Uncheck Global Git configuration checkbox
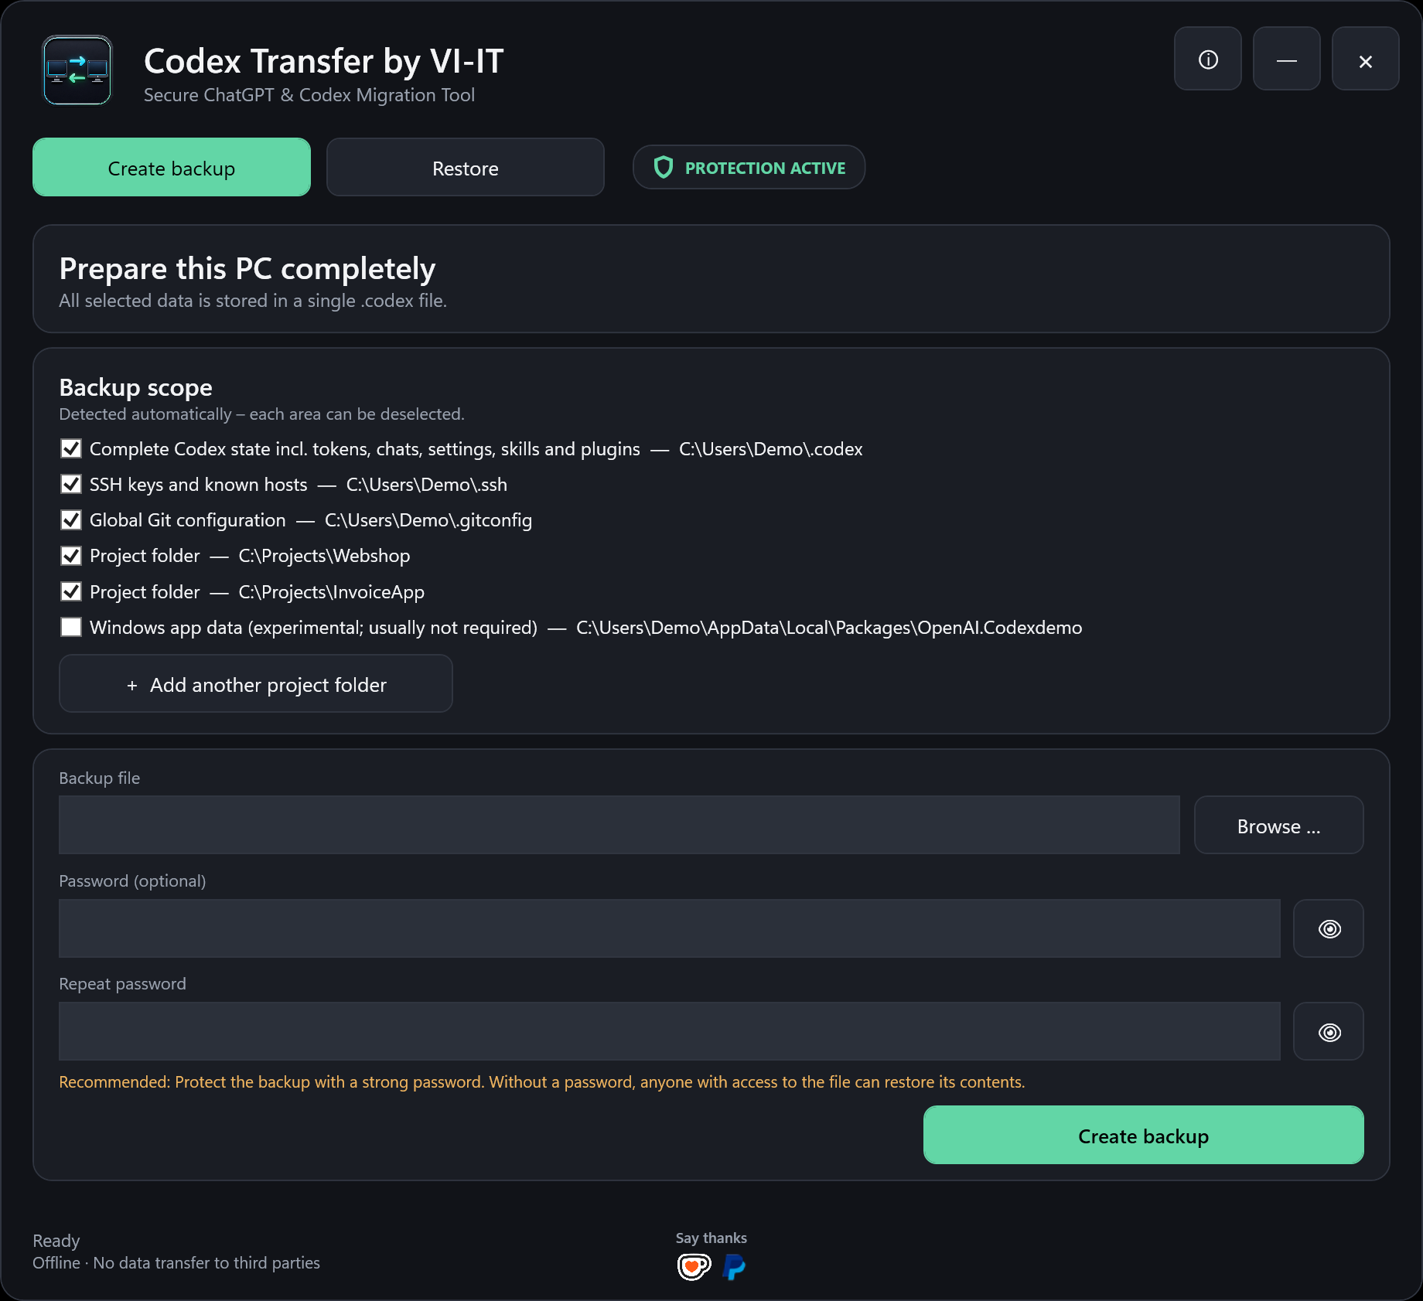 coord(71,519)
